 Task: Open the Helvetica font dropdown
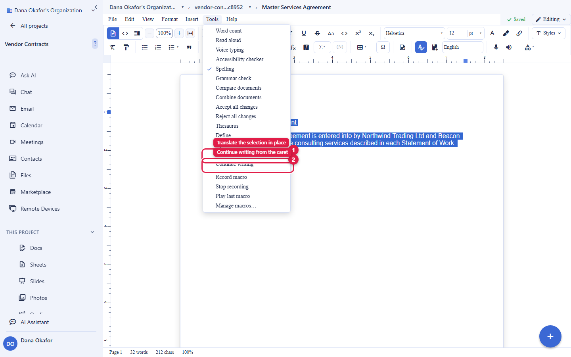[414, 33]
